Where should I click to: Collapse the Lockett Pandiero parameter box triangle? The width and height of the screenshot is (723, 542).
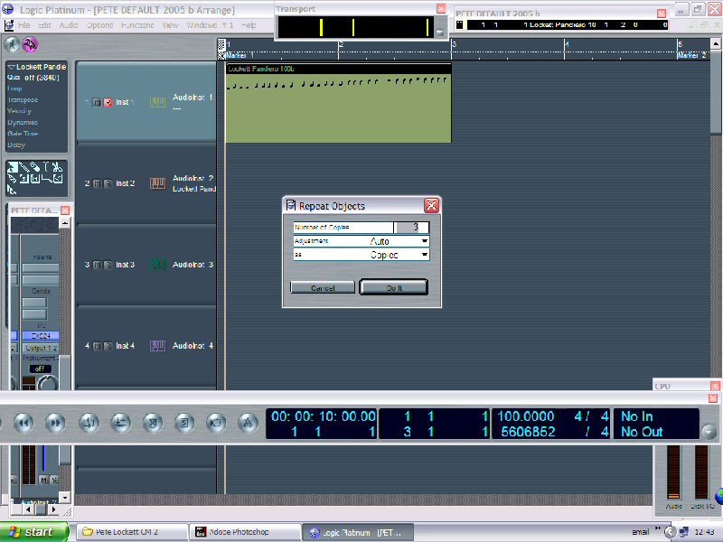[11, 68]
